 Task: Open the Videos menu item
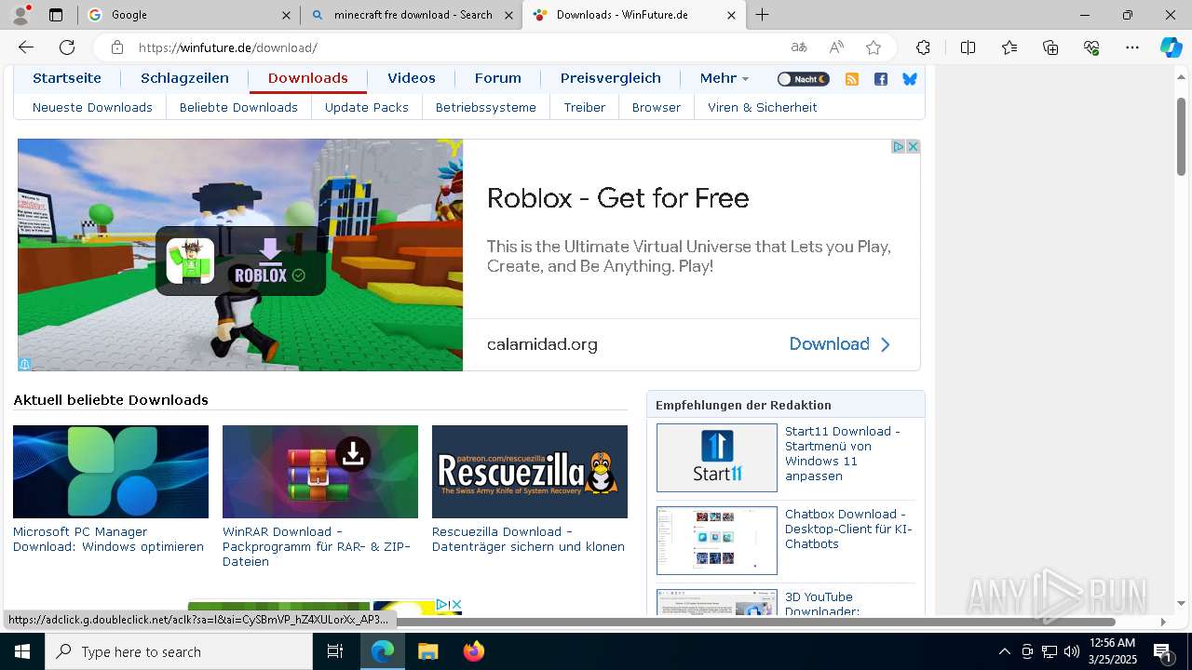[x=412, y=78]
